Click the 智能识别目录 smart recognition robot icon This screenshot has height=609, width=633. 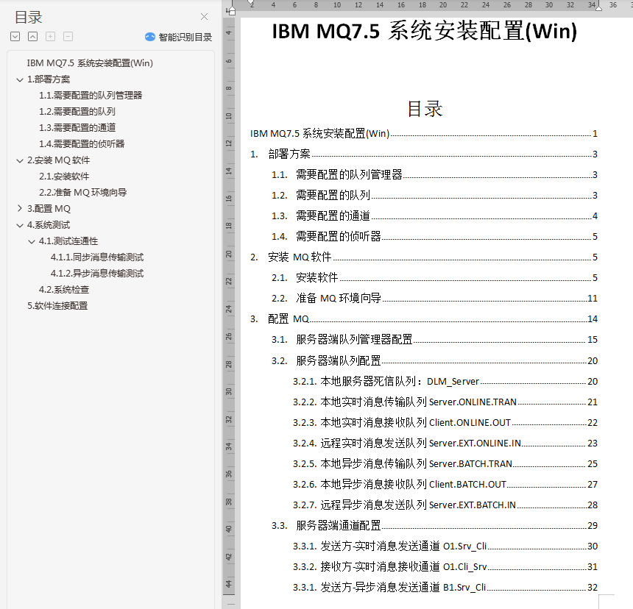click(149, 36)
